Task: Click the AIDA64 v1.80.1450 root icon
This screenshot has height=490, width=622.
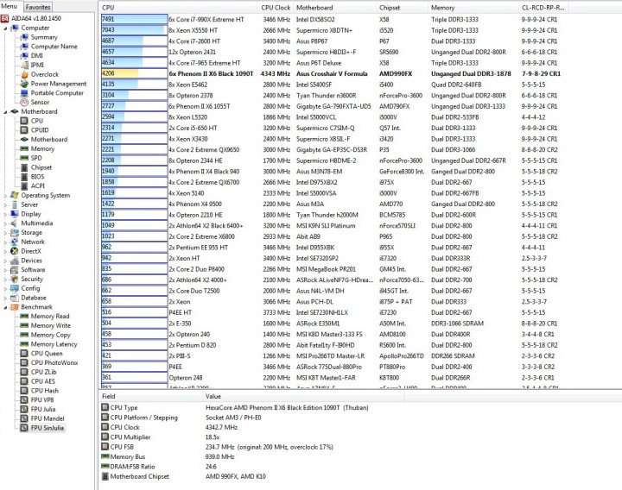Action: (5, 19)
